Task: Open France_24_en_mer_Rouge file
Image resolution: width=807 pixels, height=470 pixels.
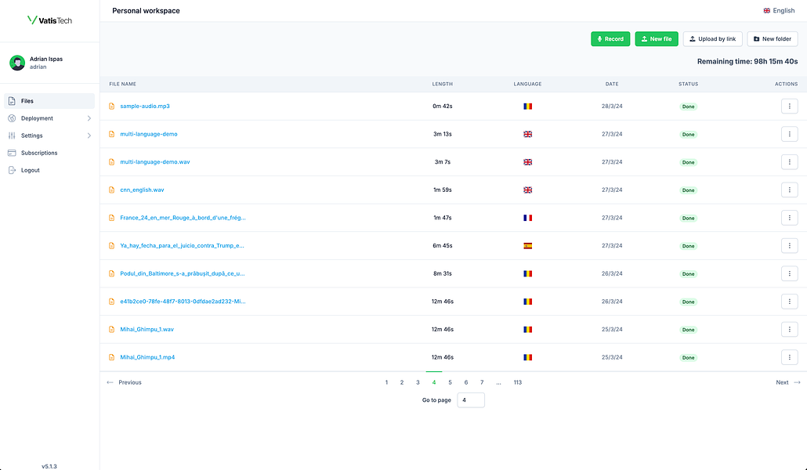Action: pyautogui.click(x=183, y=218)
